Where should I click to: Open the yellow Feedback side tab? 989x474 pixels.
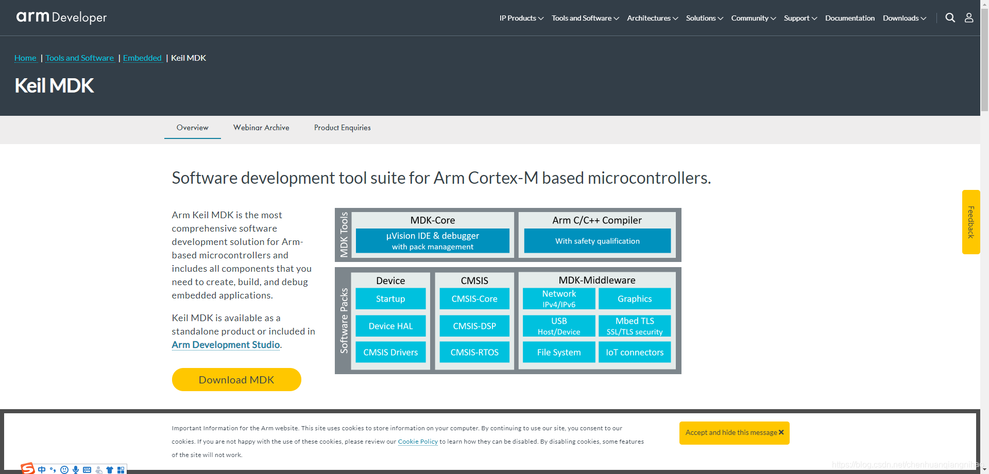pos(971,222)
